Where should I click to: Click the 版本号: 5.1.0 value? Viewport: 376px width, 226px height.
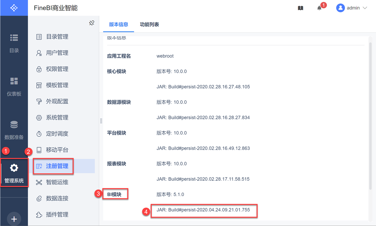(x=170, y=194)
